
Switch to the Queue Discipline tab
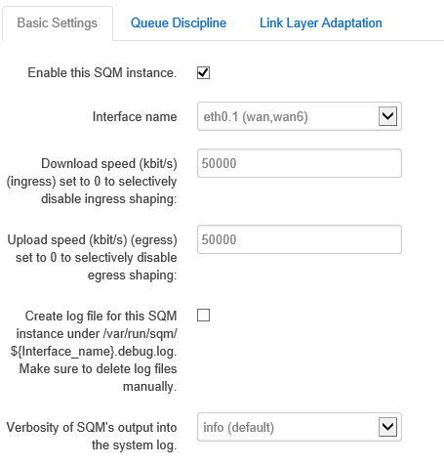[x=179, y=23]
